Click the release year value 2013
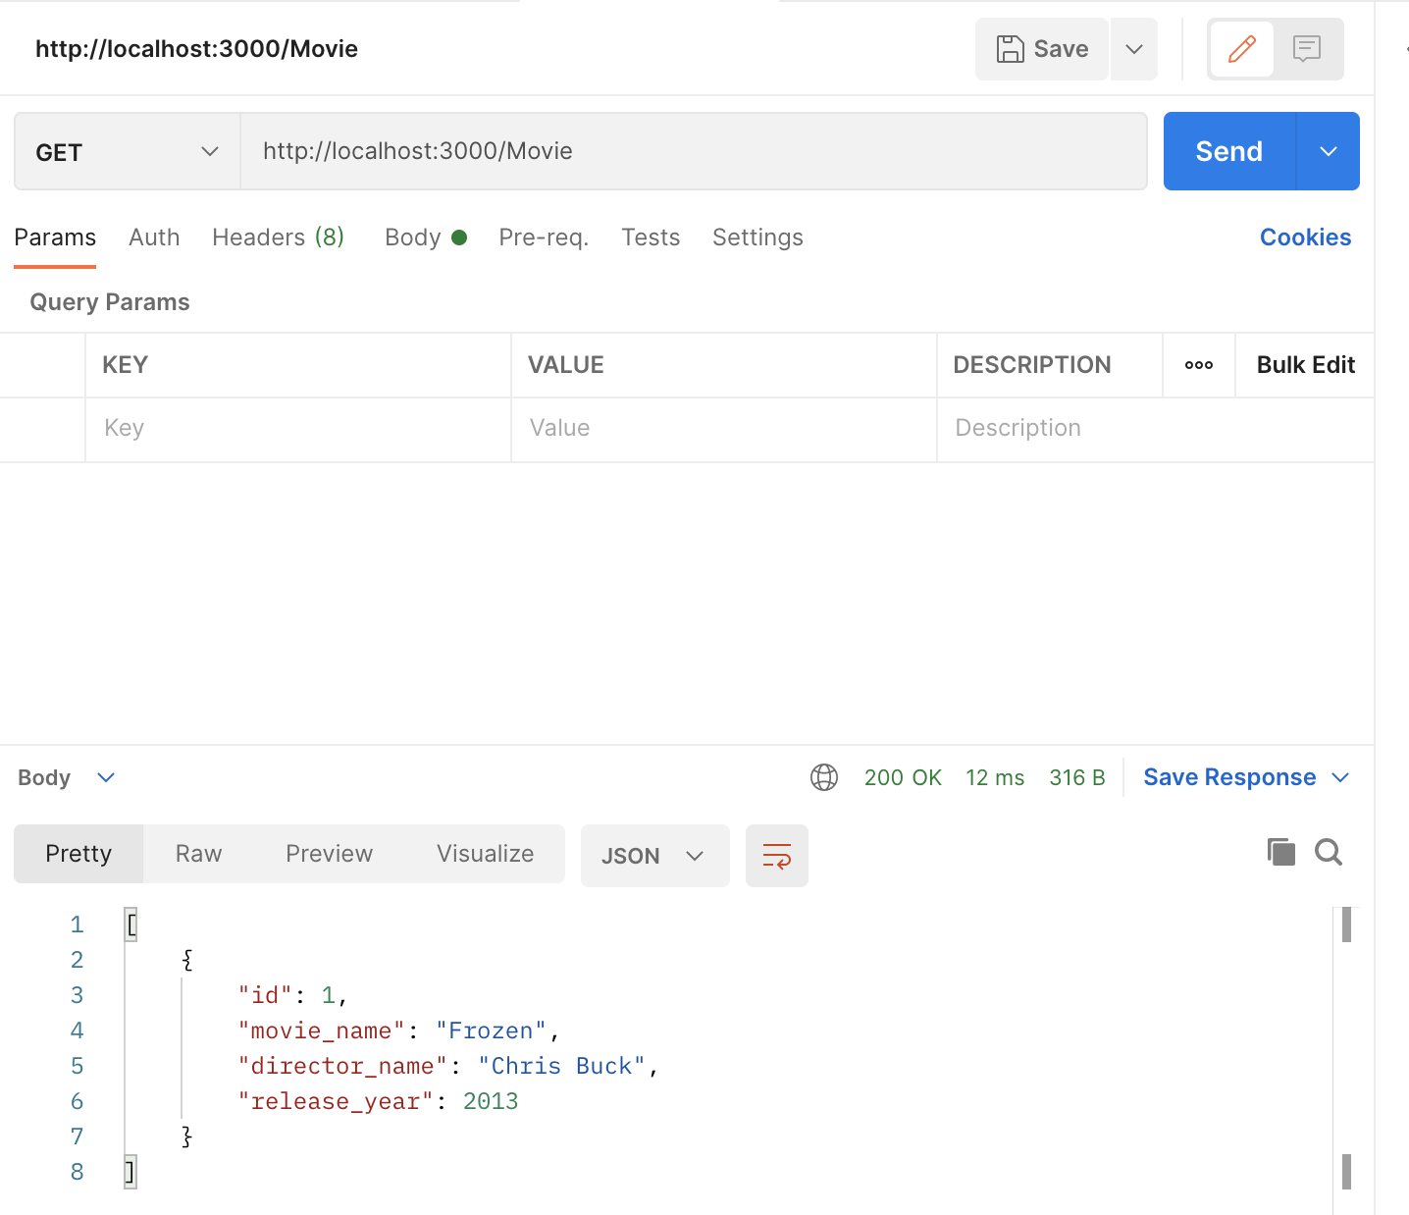This screenshot has width=1409, height=1215. point(491,1101)
